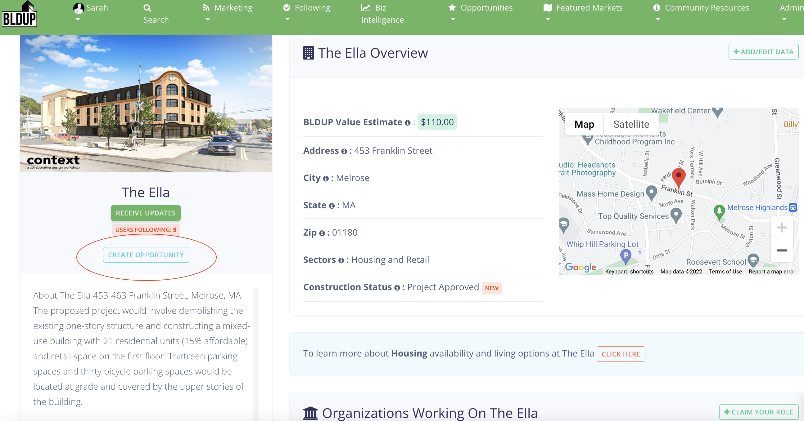Image resolution: width=804 pixels, height=421 pixels.
Task: Select the Map view toggle
Action: (584, 124)
